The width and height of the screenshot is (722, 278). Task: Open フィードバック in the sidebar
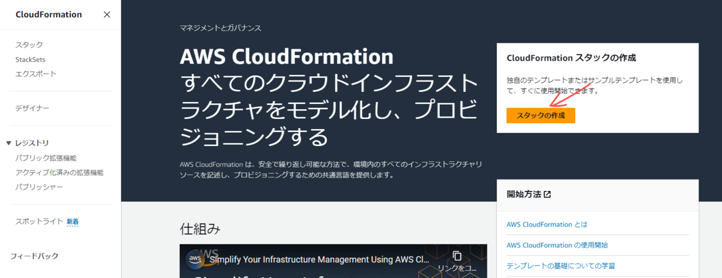[x=34, y=256]
